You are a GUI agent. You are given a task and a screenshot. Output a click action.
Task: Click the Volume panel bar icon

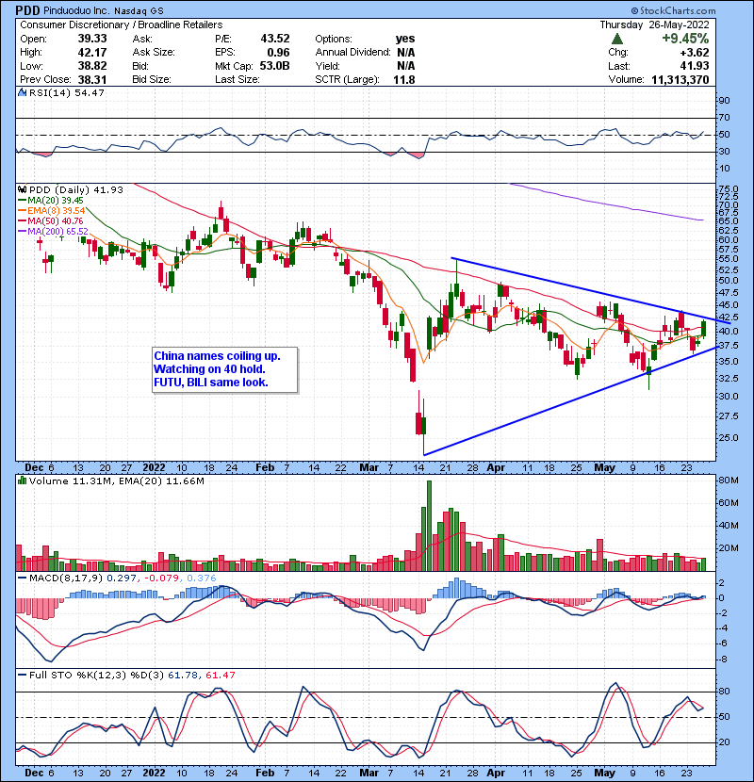(22, 481)
